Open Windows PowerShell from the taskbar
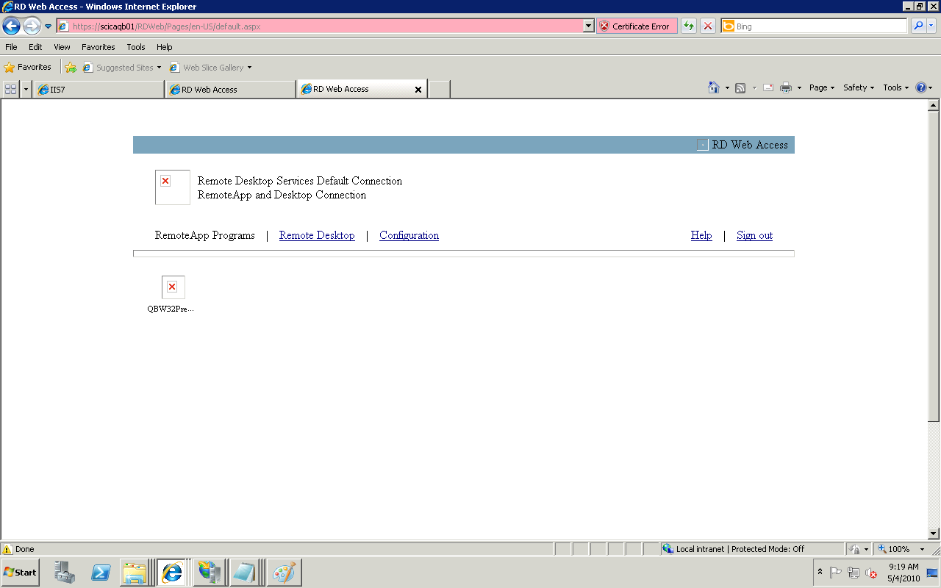 [x=101, y=572]
